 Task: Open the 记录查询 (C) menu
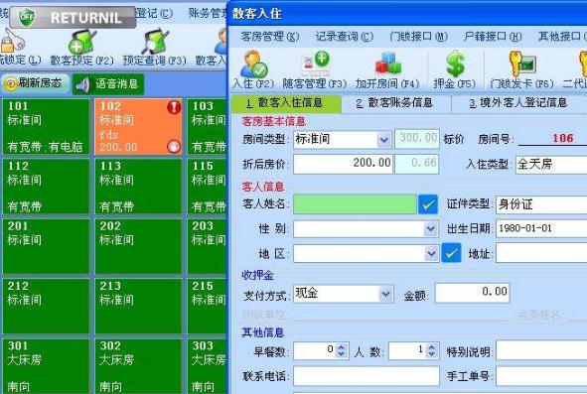pyautogui.click(x=344, y=37)
